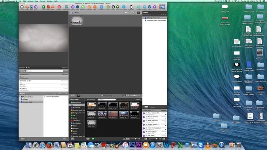Screen dimensions: 267x150
Task: Open the green Messages toolbar icon
Action: 83,7
